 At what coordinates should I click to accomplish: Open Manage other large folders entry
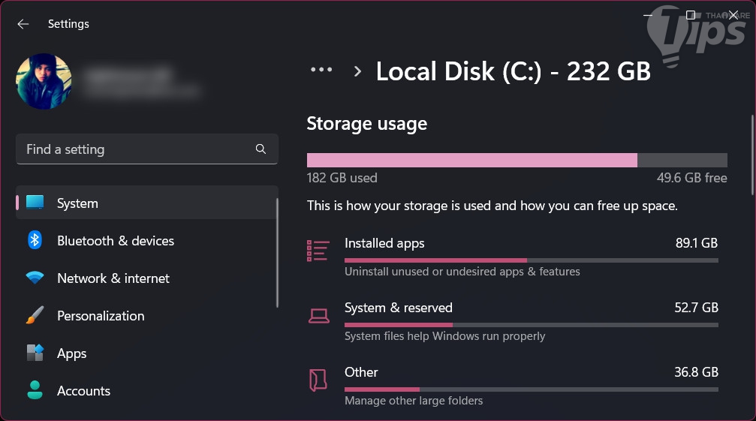click(x=414, y=401)
